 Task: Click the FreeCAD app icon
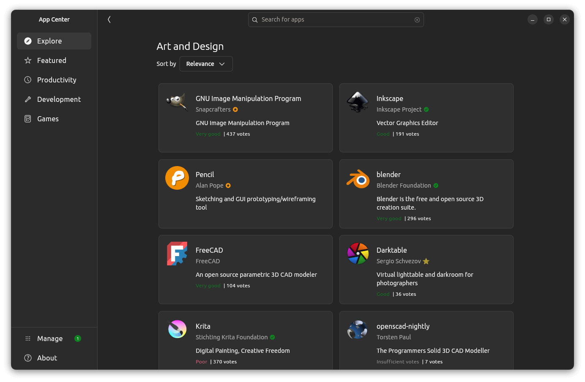click(177, 254)
